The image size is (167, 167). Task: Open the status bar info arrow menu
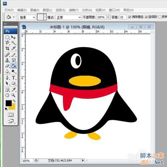point(83,160)
